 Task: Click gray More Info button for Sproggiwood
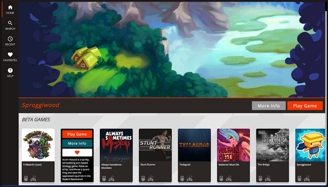[269, 106]
